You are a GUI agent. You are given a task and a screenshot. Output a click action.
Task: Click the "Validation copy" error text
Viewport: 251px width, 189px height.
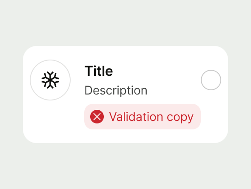(151, 117)
